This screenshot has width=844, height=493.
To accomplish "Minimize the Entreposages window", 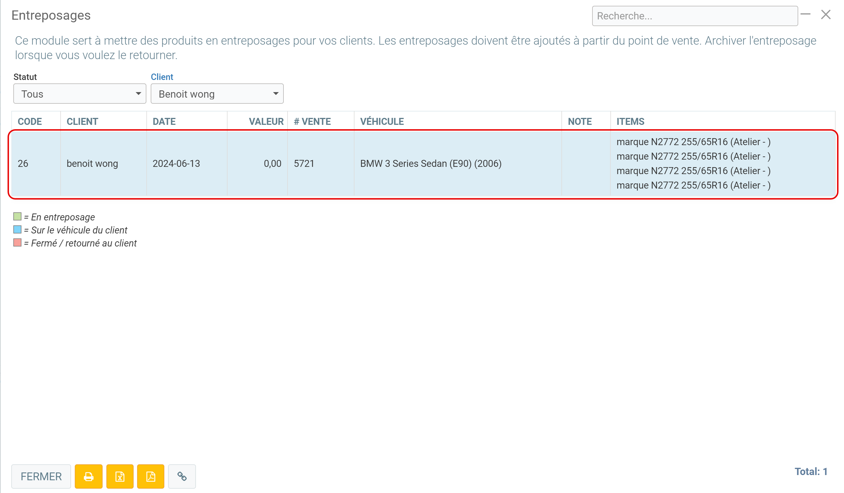I will [x=805, y=14].
